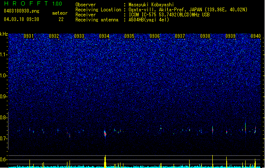This screenshot has width=265, height=168.
Task: Select the meteor count value 22
Action: coord(61,19)
